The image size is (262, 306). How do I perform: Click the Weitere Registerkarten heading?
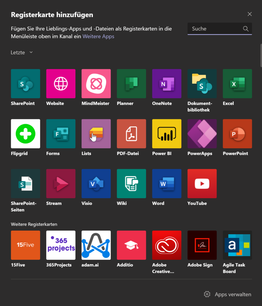pyautogui.click(x=34, y=224)
